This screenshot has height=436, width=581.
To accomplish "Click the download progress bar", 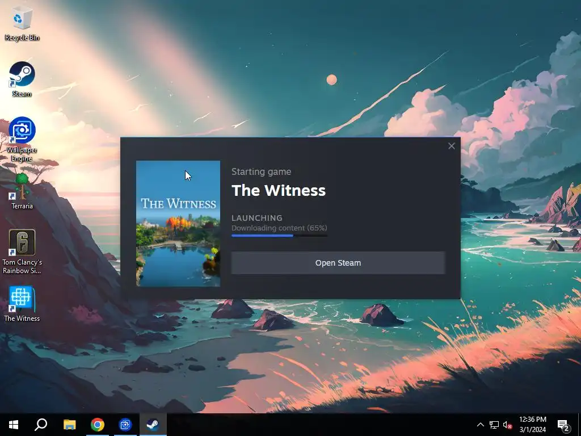I will point(279,236).
